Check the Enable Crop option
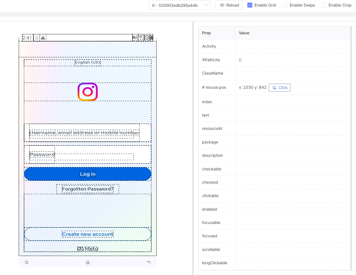 point(324,5)
